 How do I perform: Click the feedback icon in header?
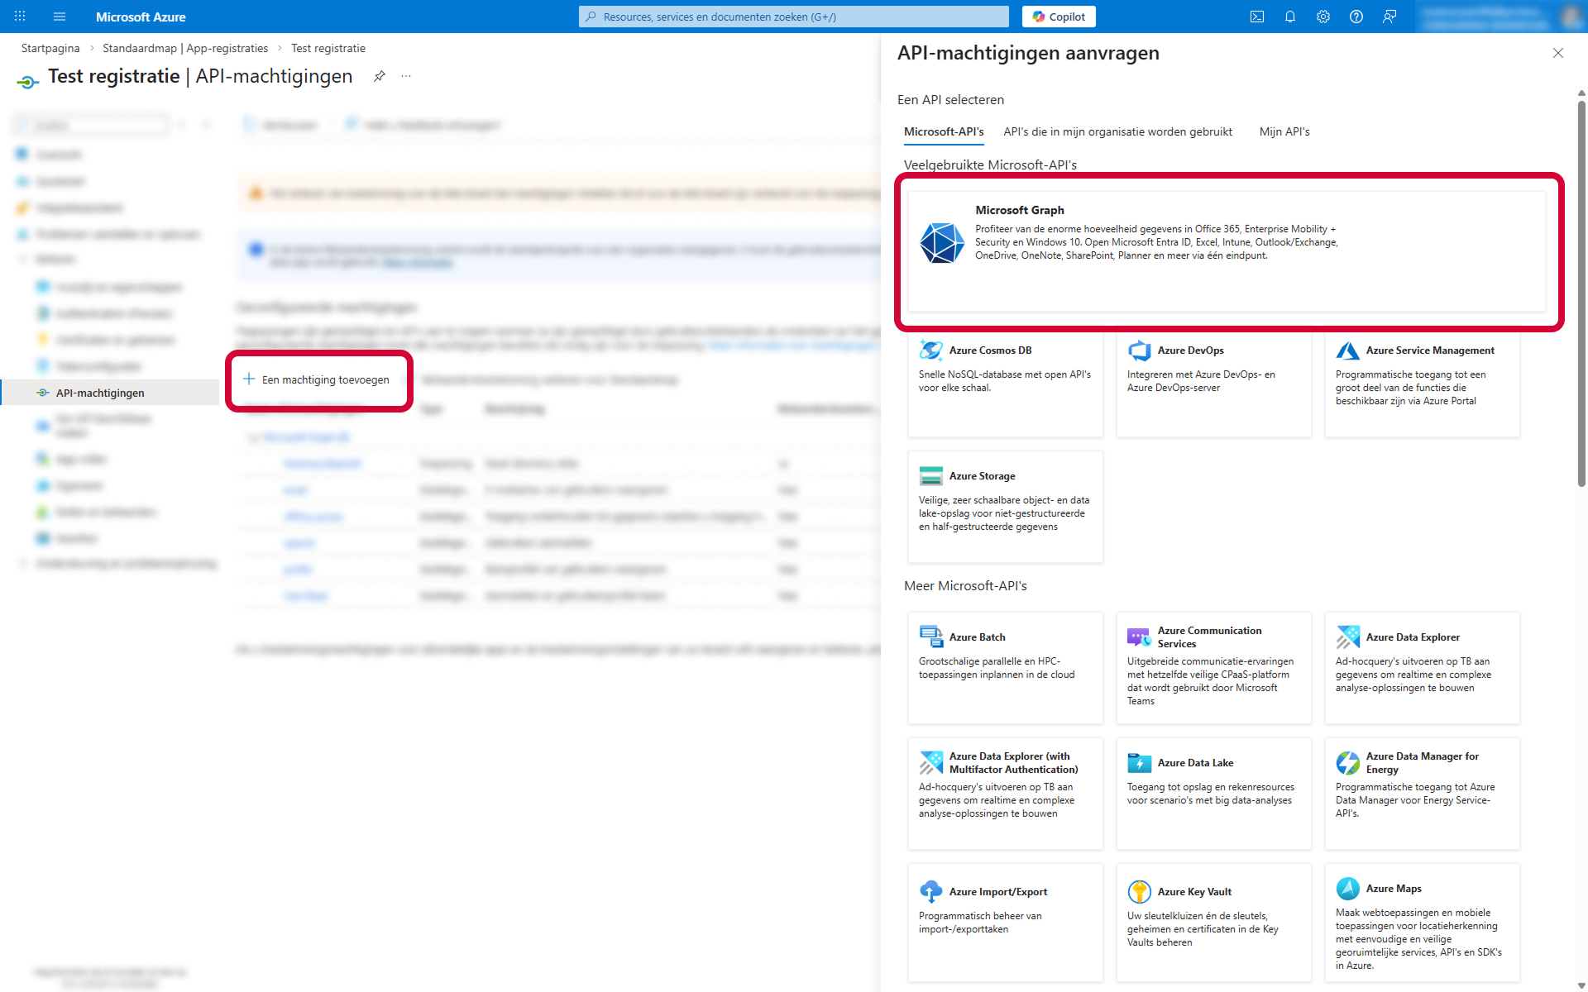[x=1389, y=17]
